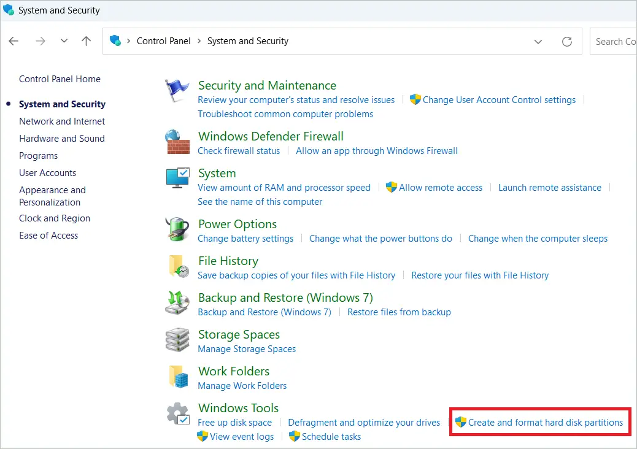Click Review your computer's status and resolve issues
The image size is (637, 449).
(296, 100)
